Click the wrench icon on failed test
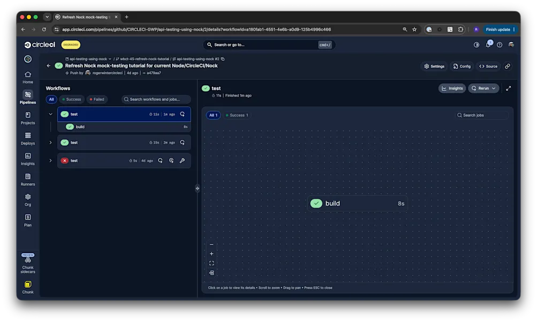The height and width of the screenshot is (322, 537). coord(183,161)
